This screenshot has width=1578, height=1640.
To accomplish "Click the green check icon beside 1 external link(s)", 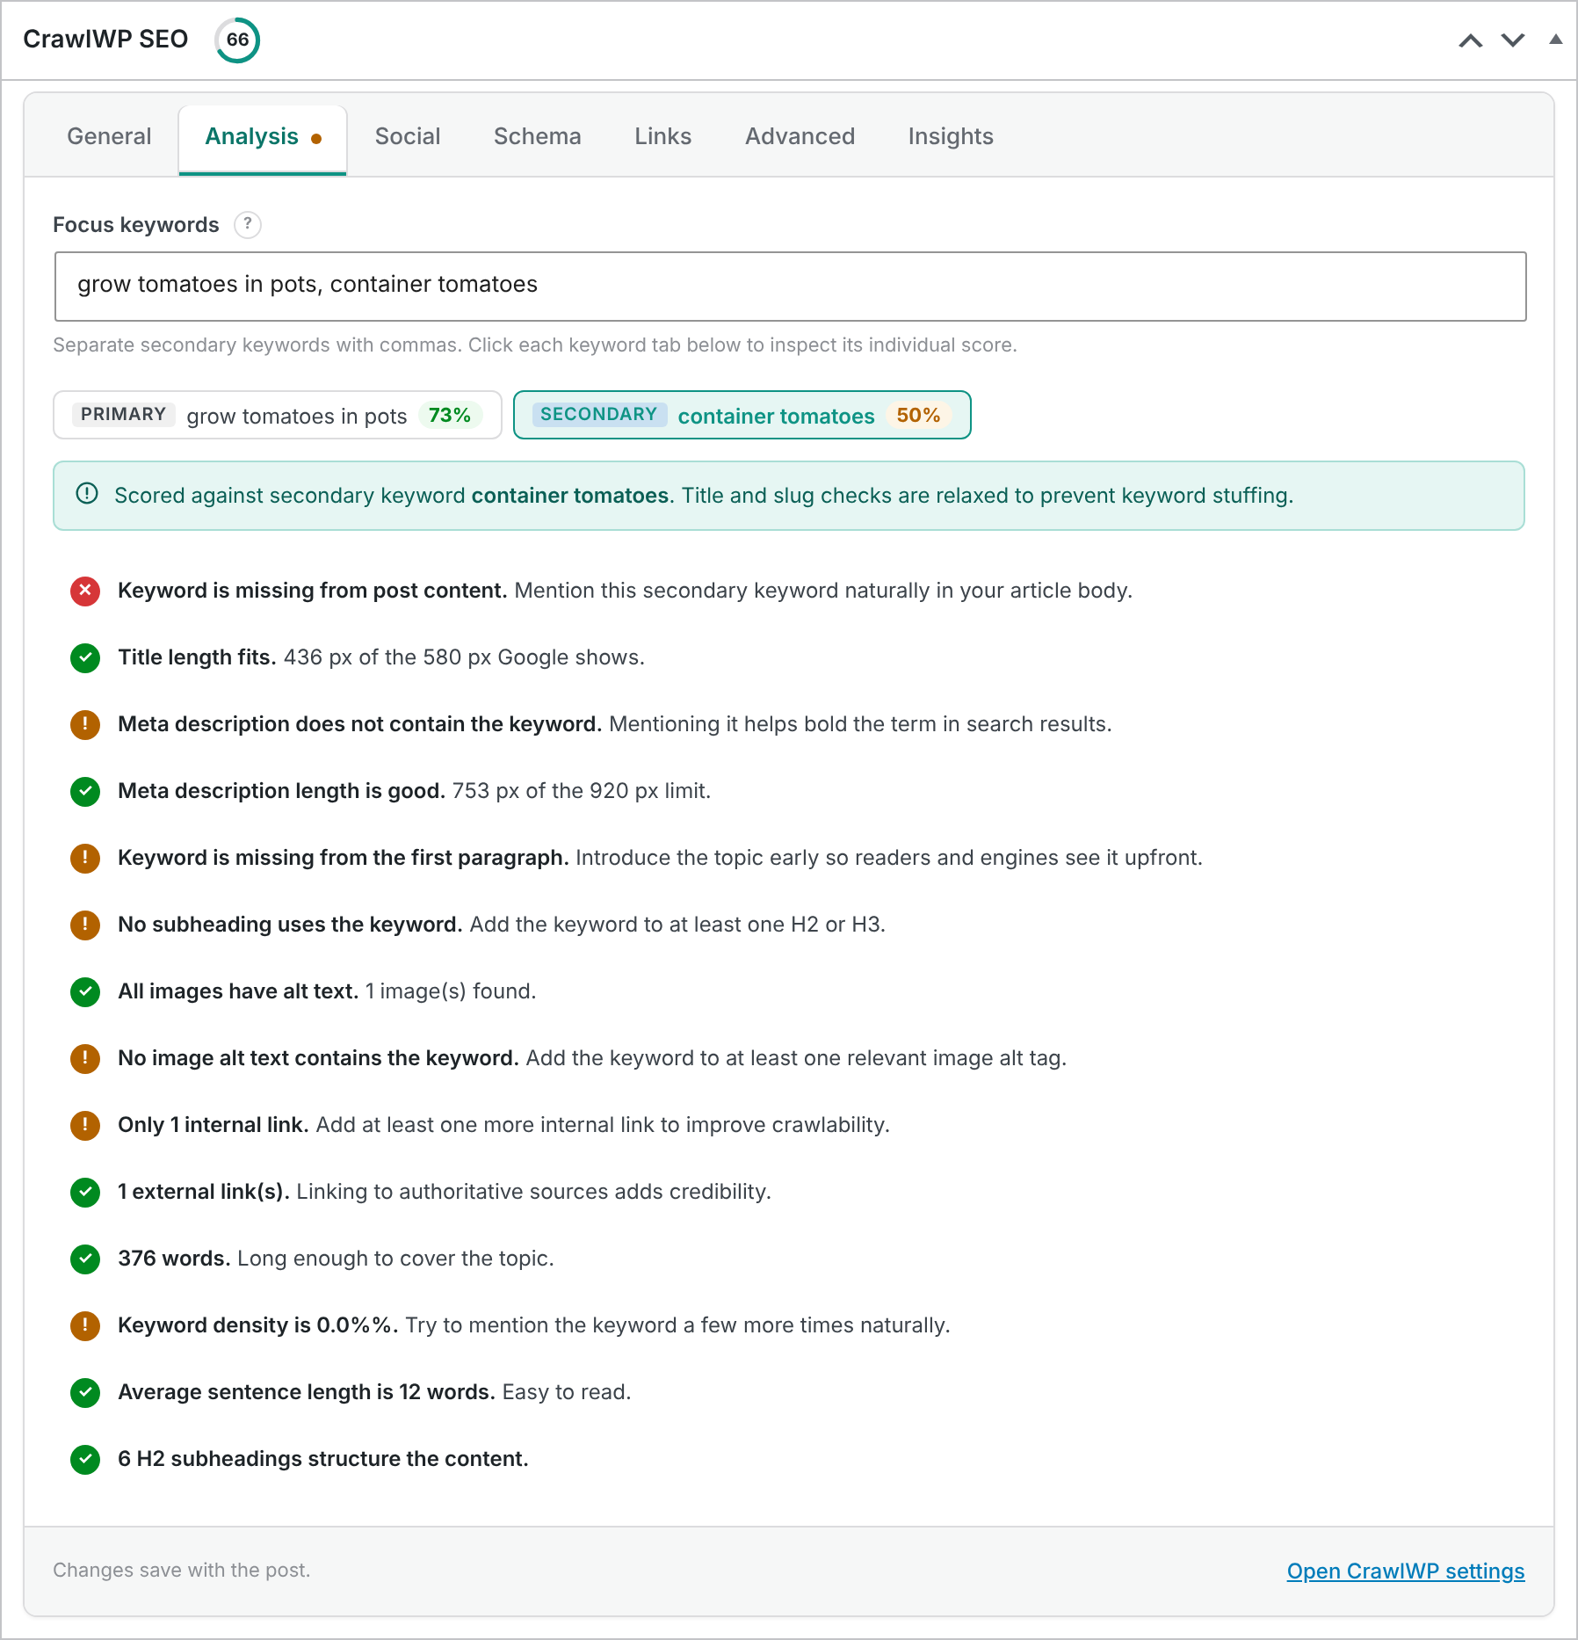I will point(85,1192).
